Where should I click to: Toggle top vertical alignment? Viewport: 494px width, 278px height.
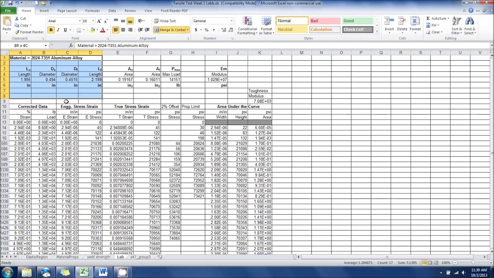pos(116,21)
